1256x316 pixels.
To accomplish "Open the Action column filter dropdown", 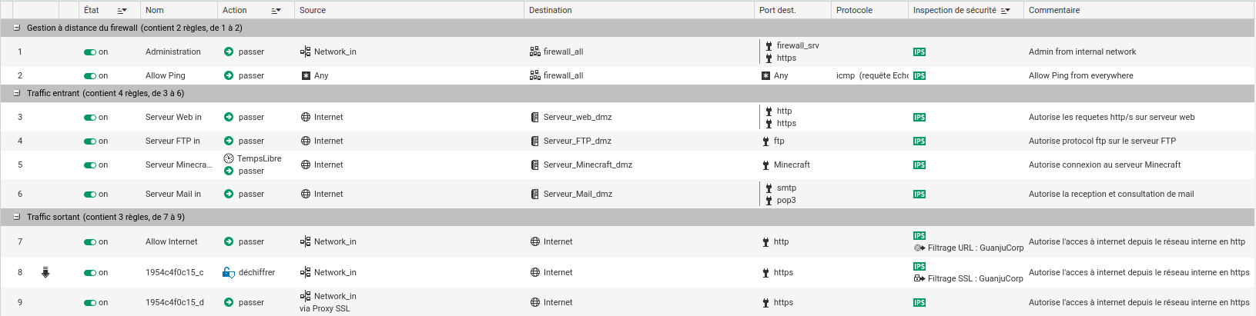I will click(276, 11).
